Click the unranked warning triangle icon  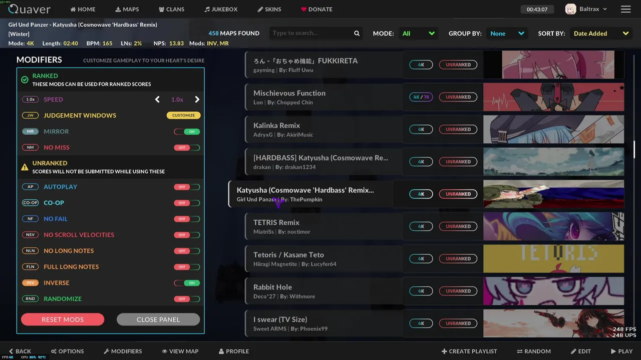[x=25, y=167]
